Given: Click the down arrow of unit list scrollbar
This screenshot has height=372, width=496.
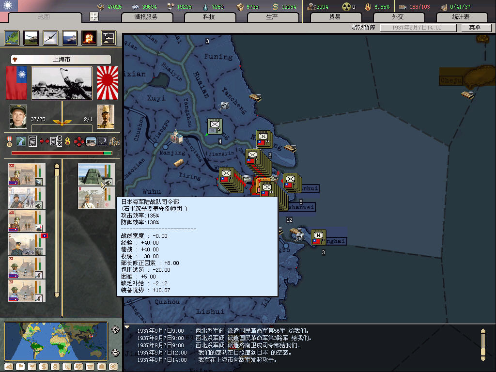Looking at the screenshot, I should (x=57, y=294).
